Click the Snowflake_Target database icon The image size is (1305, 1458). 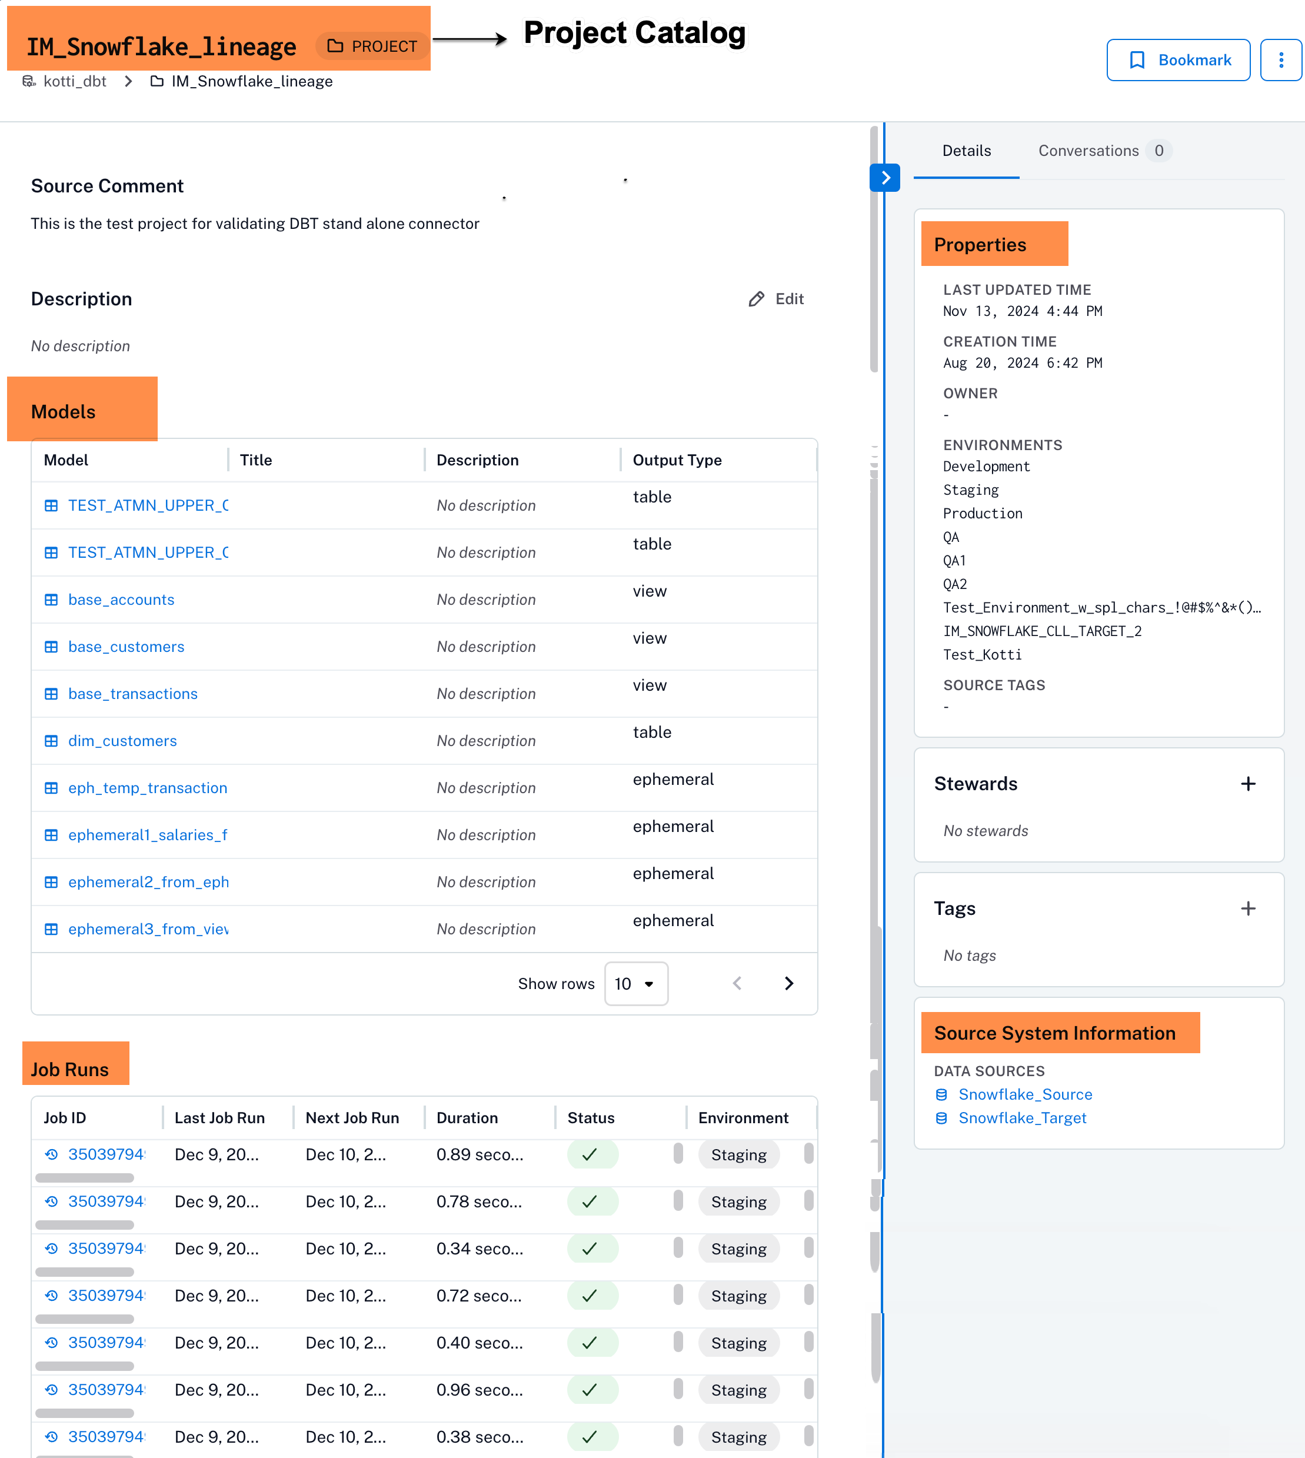coord(941,1118)
